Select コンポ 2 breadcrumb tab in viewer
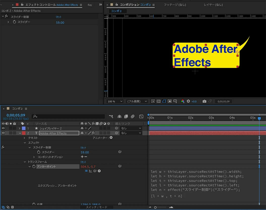The width and height of the screenshot is (266, 210). click(x=117, y=11)
